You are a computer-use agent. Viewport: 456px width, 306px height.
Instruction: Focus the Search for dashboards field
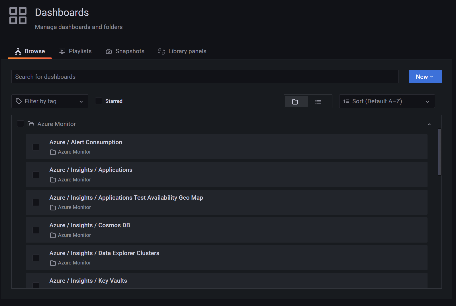tap(205, 77)
